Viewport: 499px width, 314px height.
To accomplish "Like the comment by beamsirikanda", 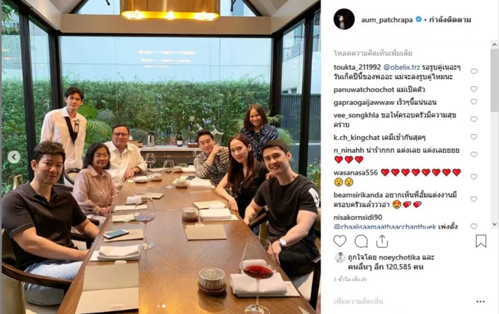I will [474, 199].
